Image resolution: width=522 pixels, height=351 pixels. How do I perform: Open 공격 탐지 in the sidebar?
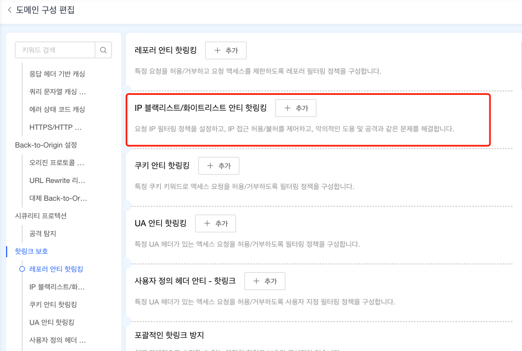point(43,233)
